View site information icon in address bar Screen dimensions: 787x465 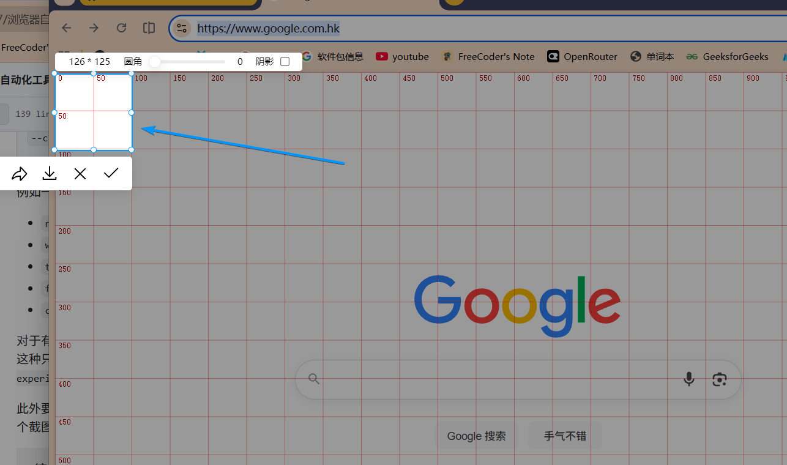[182, 28]
